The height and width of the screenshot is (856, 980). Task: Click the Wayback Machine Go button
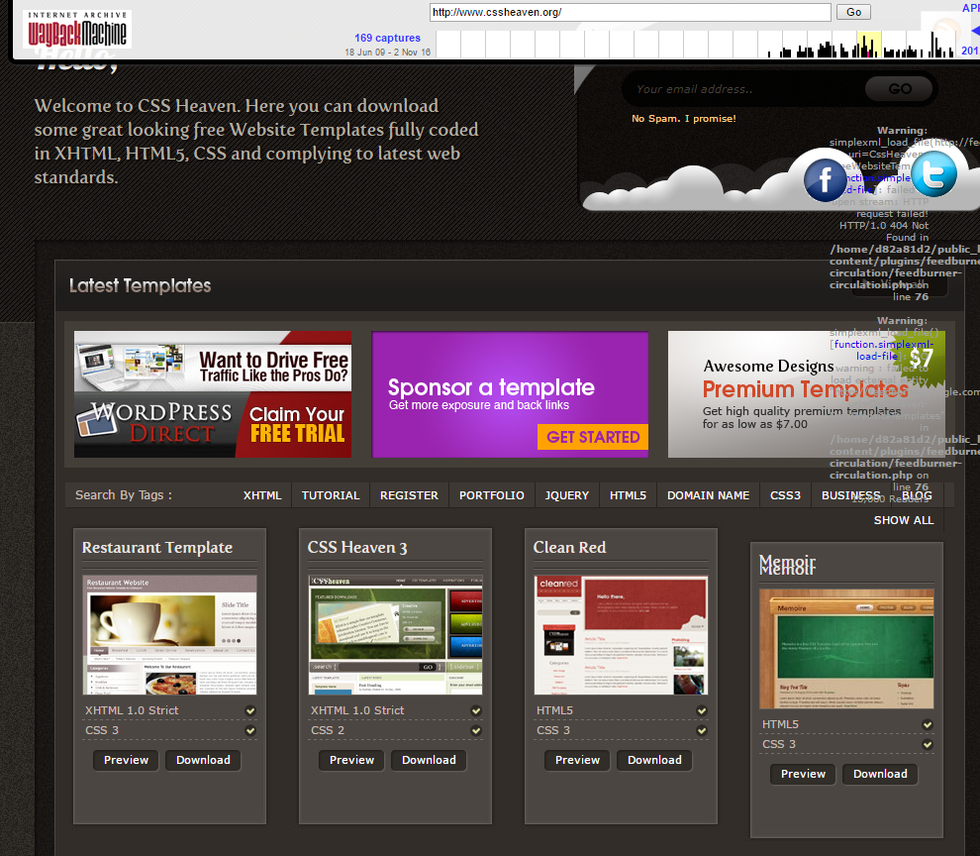point(853,12)
